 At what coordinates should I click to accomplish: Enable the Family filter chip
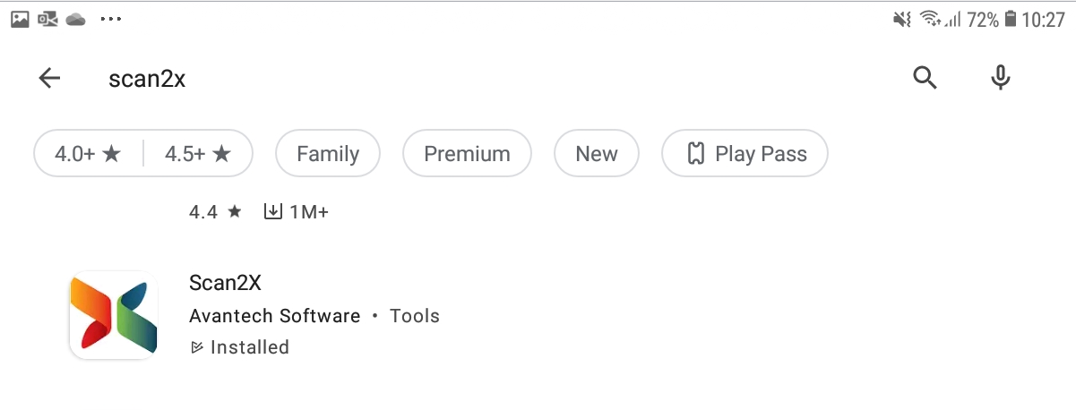click(x=328, y=154)
